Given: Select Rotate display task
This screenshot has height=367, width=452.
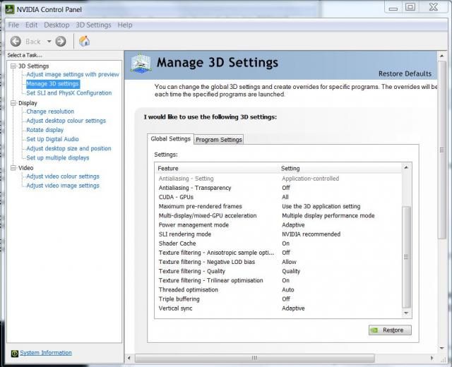Looking at the screenshot, I should (44, 130).
